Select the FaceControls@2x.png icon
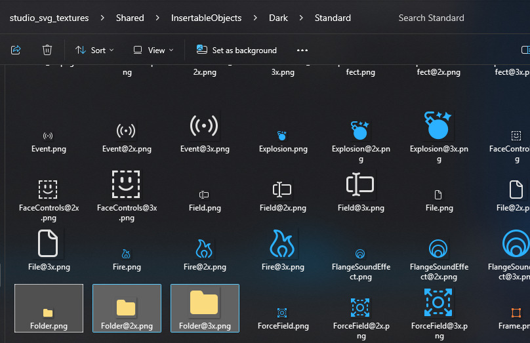530x343 pixels. click(48, 190)
